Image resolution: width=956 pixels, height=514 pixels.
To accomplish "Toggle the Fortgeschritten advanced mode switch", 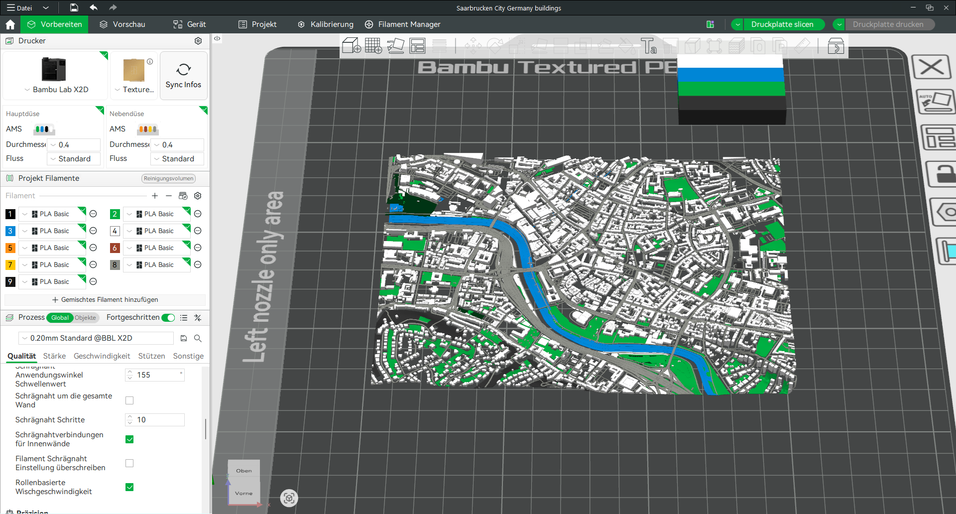I will pyautogui.click(x=168, y=318).
